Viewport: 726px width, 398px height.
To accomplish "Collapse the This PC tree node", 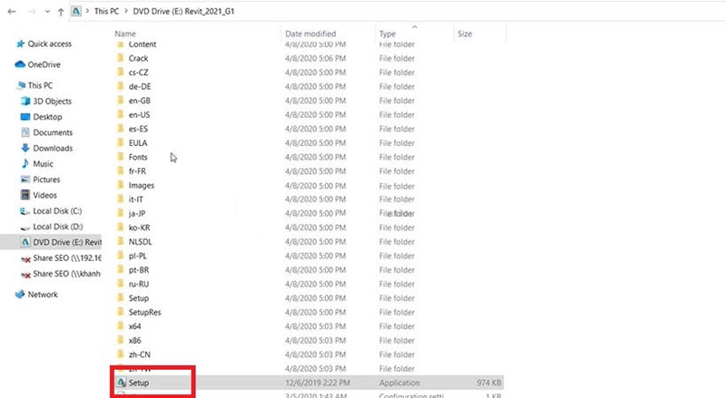I will coord(8,85).
